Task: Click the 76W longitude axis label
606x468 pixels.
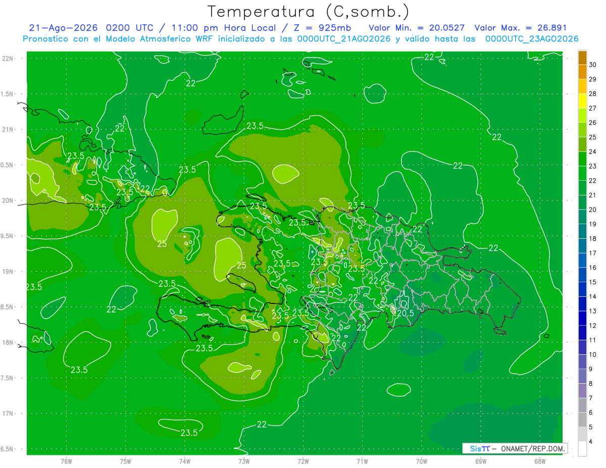Action: tap(66, 461)
